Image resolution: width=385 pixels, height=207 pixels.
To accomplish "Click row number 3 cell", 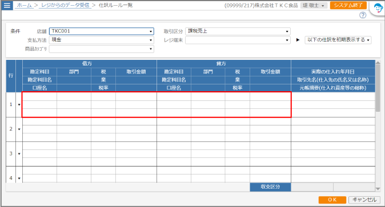I will pos(11,154).
